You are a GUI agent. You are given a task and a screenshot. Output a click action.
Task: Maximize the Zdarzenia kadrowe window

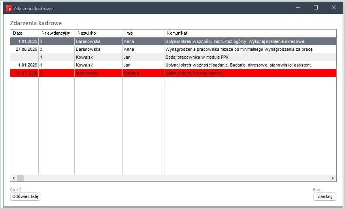coord(316,7)
